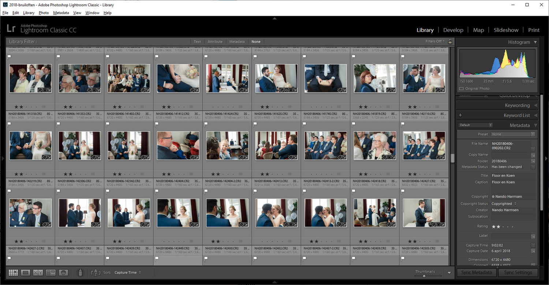
Task: Click the Sync Metadata button
Action: tap(477, 273)
